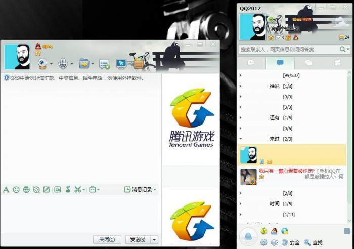Start a video call with the webcam icon
Viewport: 354px width, 249px height.
click(42, 63)
